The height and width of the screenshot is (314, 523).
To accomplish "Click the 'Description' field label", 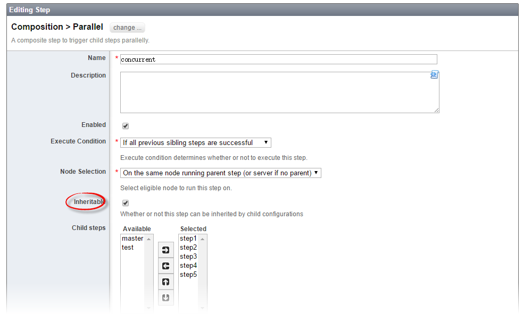I will (x=88, y=75).
